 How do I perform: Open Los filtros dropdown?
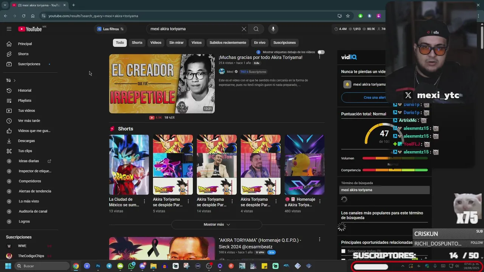[110, 29]
